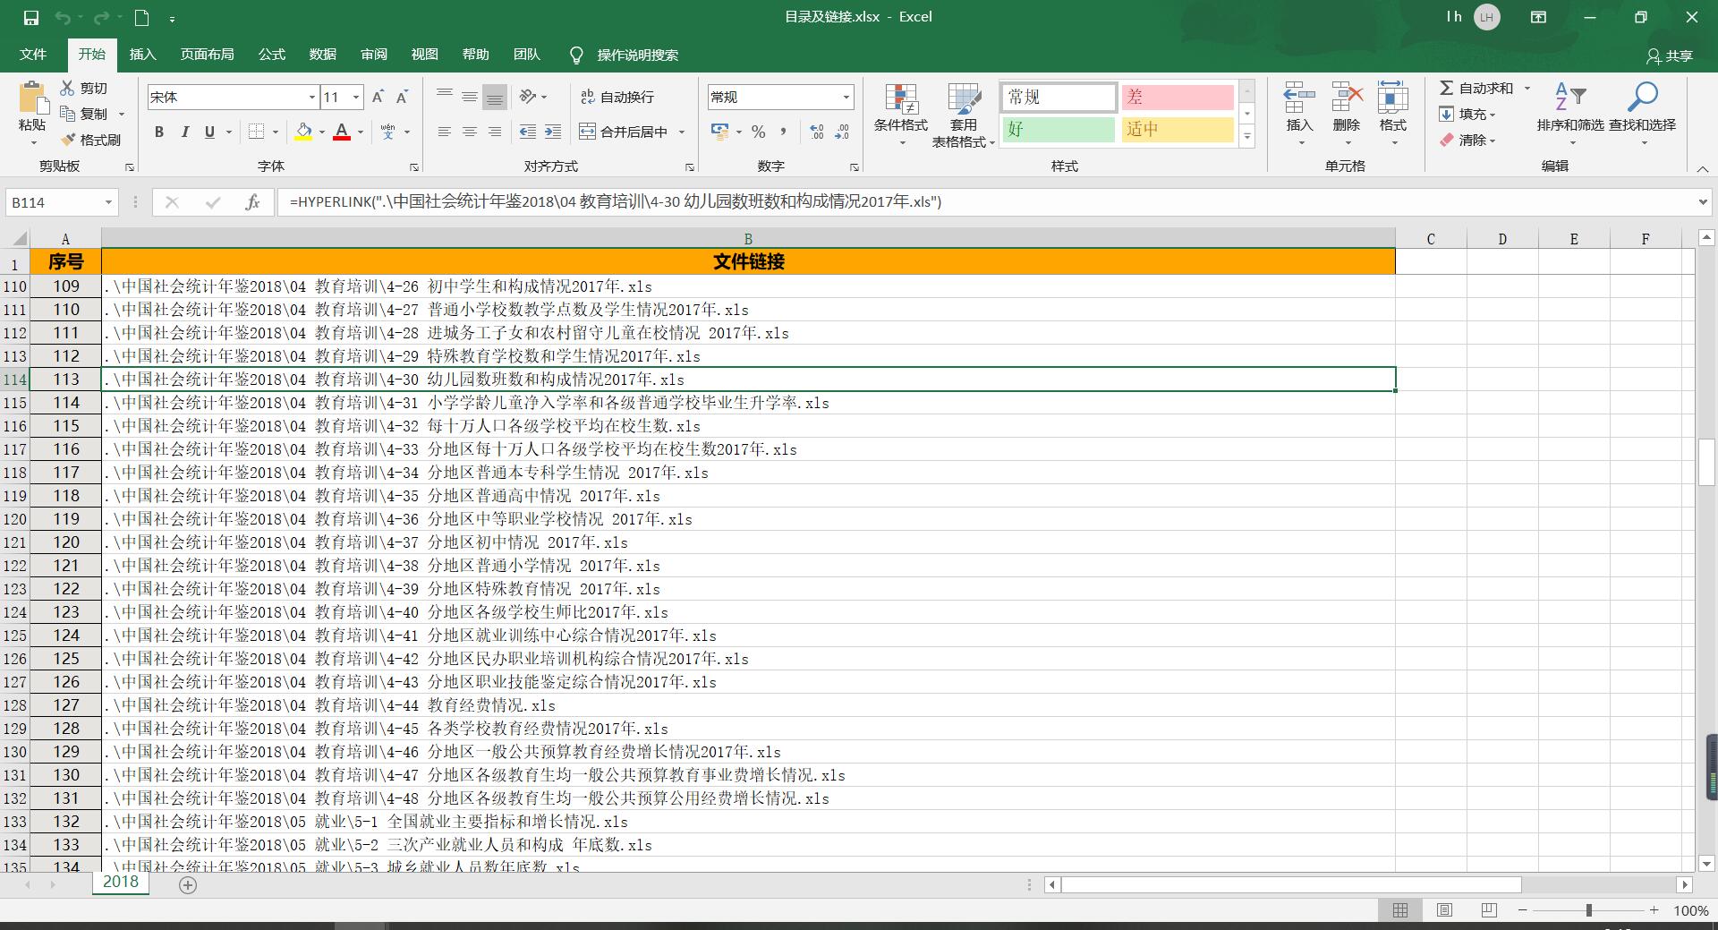Click the AutoSum sigma icon
1718x930 pixels.
(1446, 88)
